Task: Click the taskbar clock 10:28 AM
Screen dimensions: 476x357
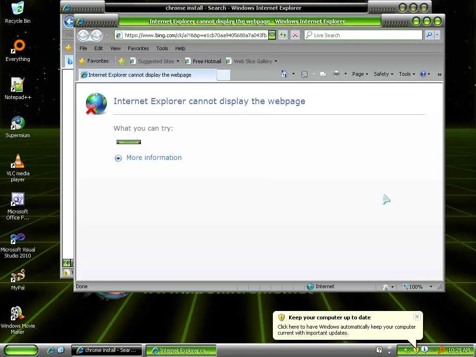Action: point(459,350)
